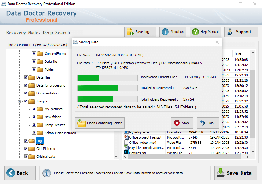Viewport: 262px width, 184px height.
Task: Collapse the Images tree node
Action: point(19,101)
